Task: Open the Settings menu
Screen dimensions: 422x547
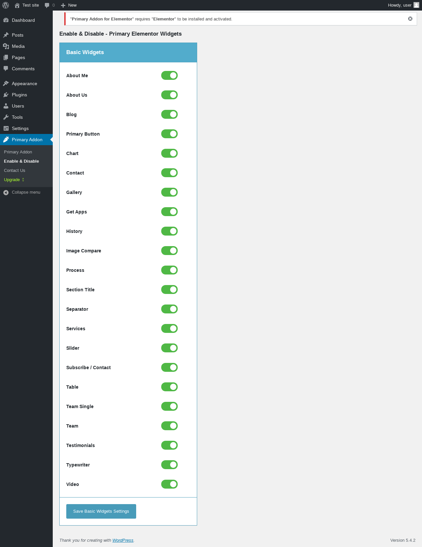Action: pyautogui.click(x=26, y=128)
